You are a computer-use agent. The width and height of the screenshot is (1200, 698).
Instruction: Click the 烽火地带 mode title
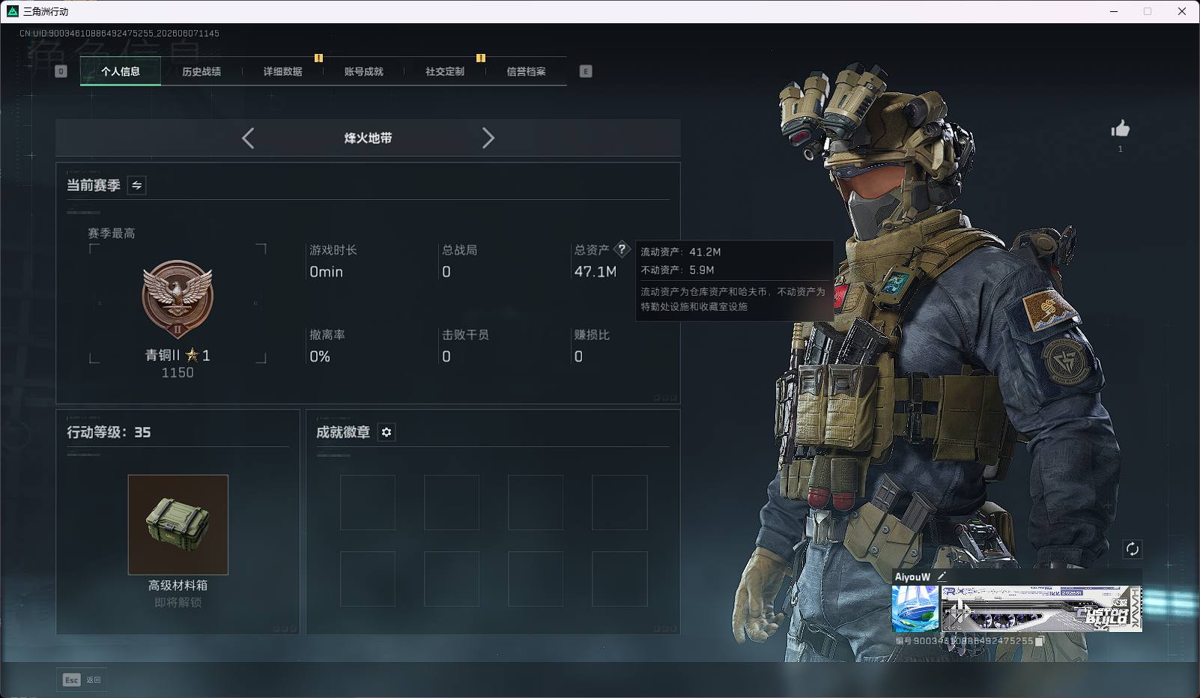click(x=368, y=138)
